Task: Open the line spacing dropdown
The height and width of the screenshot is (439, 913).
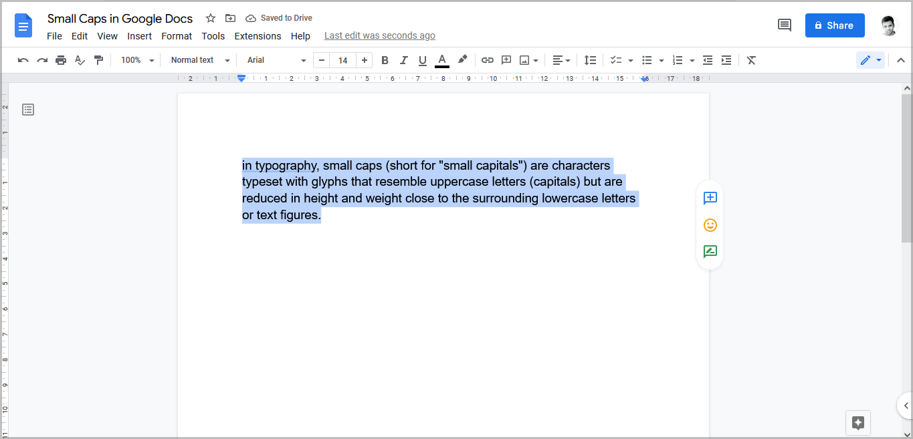Action: pos(590,60)
